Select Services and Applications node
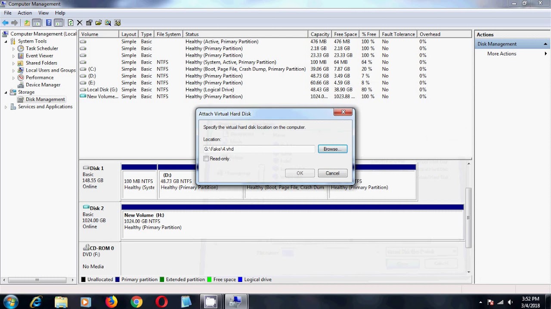Viewport: 551px width, 309px height. tap(45, 107)
